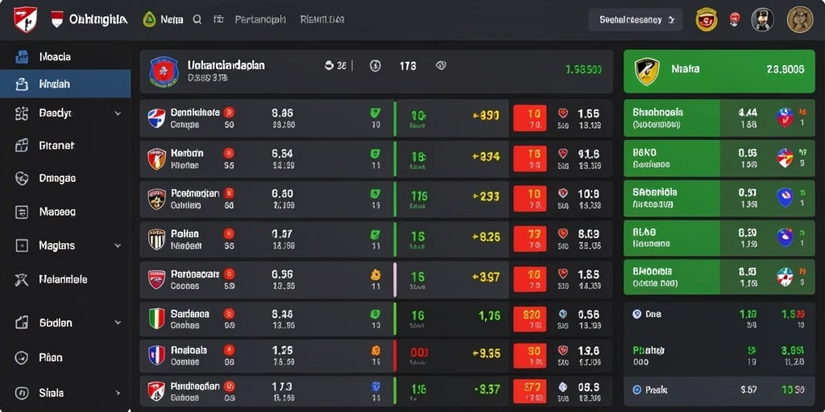Switch to the Pertanoqah tab
Screen dimensions: 825x412
[x=260, y=20]
